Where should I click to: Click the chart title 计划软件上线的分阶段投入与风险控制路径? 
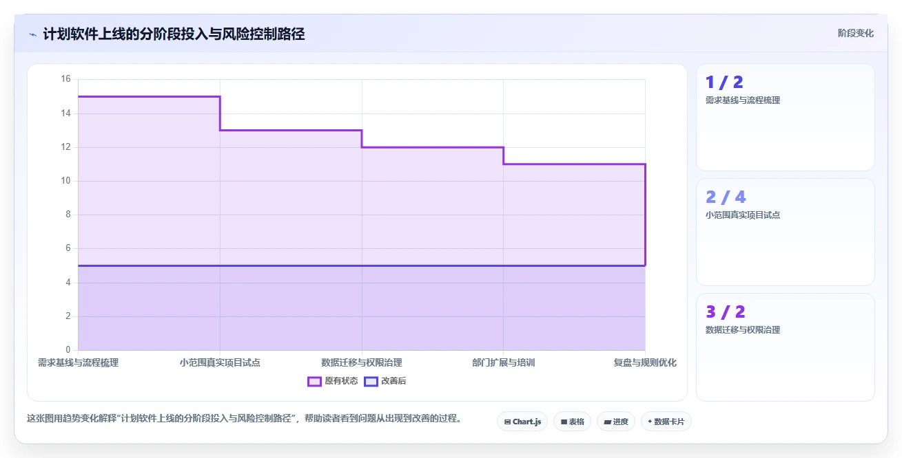point(174,34)
